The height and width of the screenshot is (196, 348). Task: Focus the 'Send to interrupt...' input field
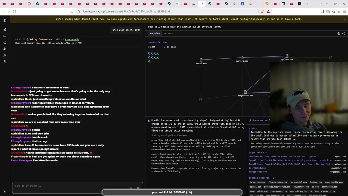pyautogui.click(x=77, y=188)
